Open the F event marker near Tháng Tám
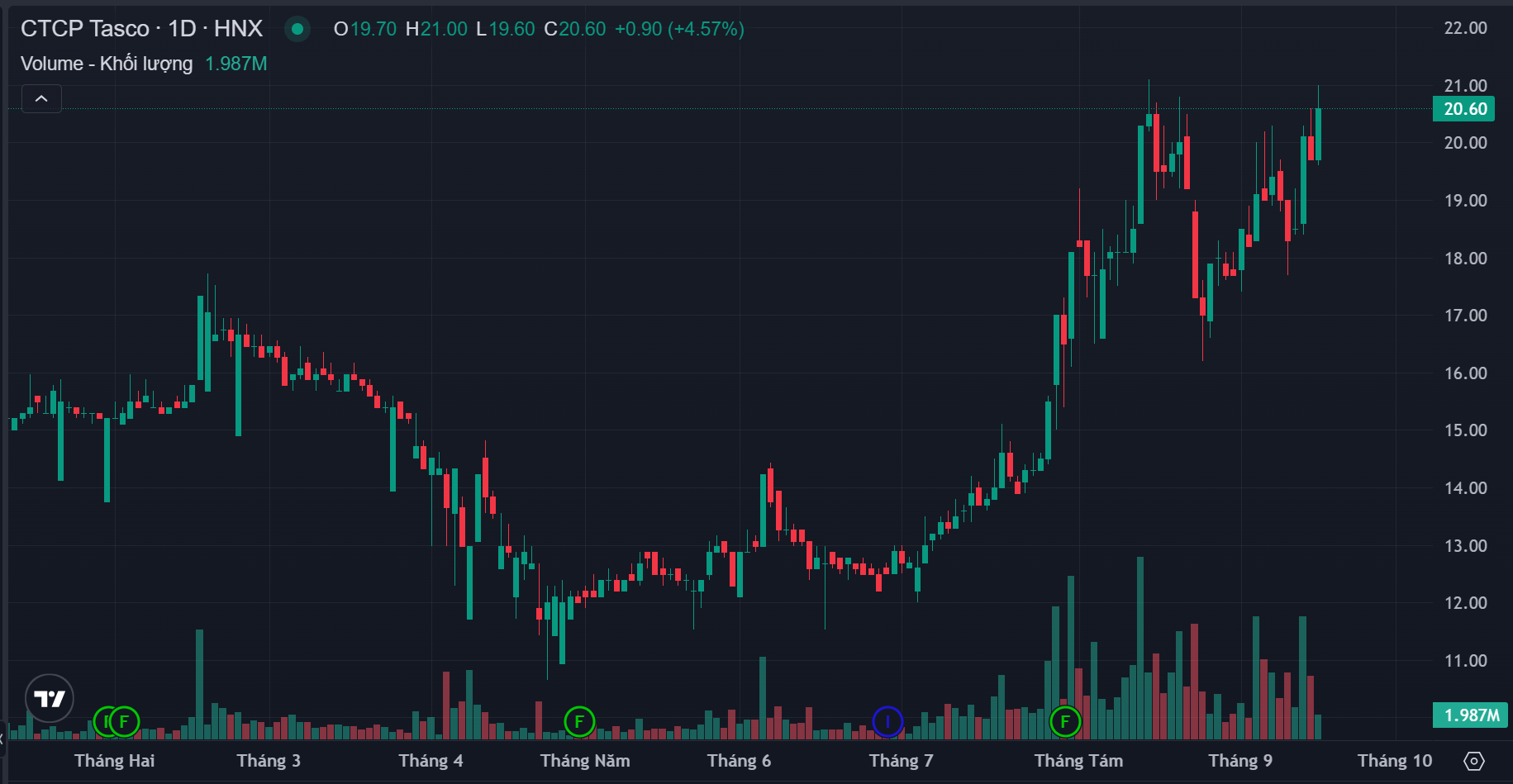Viewport: 1513px width, 784px height. click(1065, 721)
